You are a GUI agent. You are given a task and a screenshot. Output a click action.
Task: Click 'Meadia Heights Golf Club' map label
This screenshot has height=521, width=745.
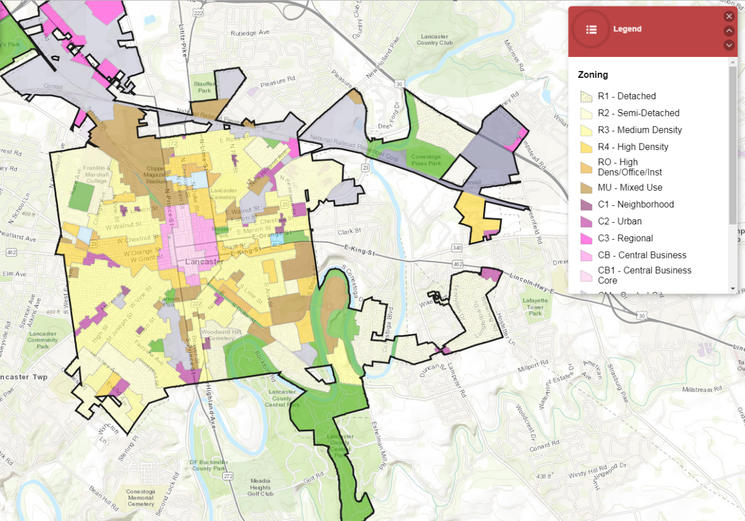click(x=261, y=487)
